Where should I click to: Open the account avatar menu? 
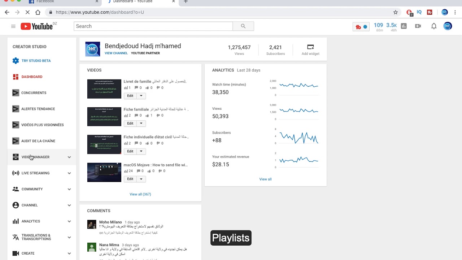click(x=448, y=26)
